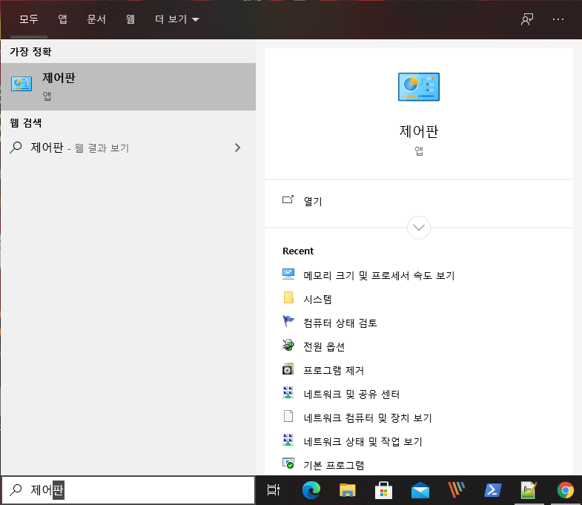Open recent item 시스템
582x505 pixels.
click(x=317, y=299)
